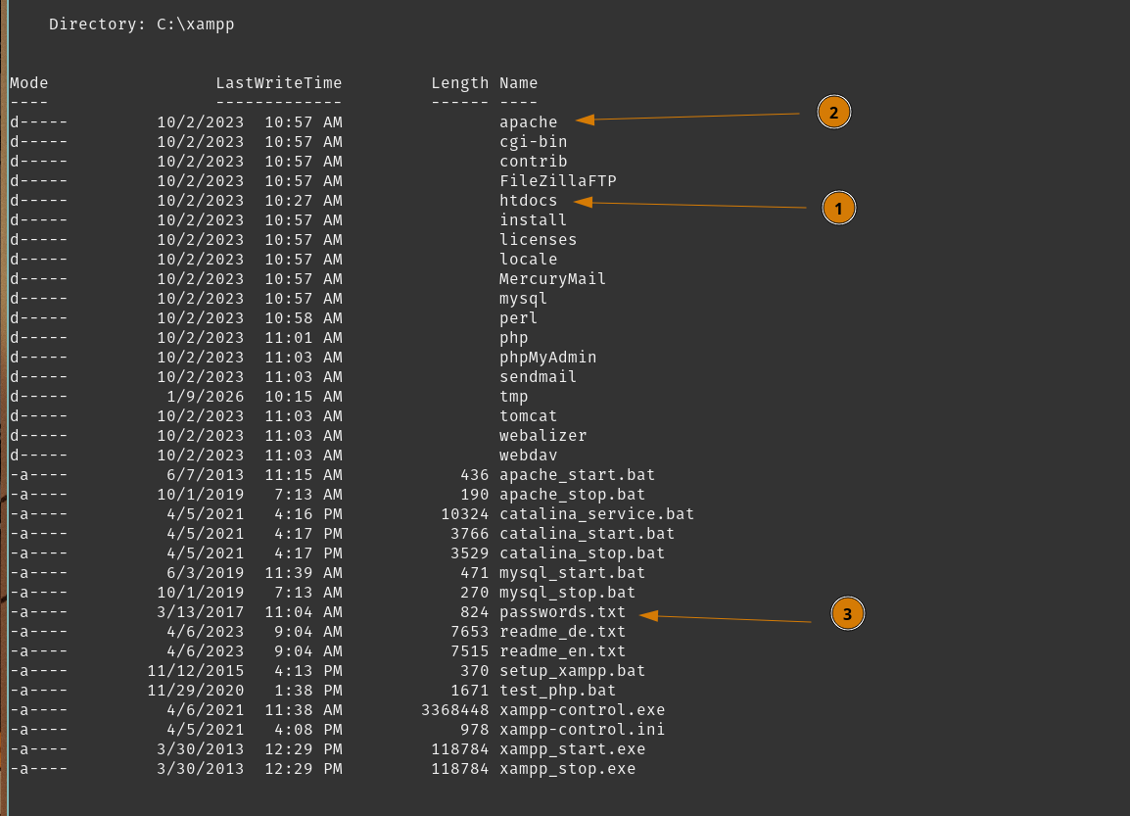Click the readme_en.txt file name

click(562, 651)
